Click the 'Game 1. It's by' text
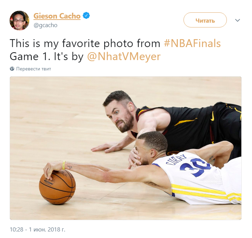The image size is (252, 238). tap(46, 56)
